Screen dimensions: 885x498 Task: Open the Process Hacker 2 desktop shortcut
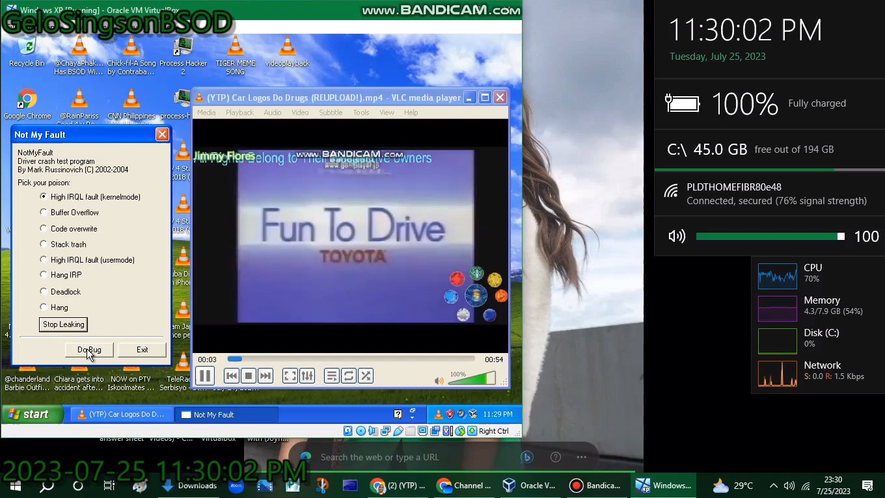pyautogui.click(x=183, y=57)
